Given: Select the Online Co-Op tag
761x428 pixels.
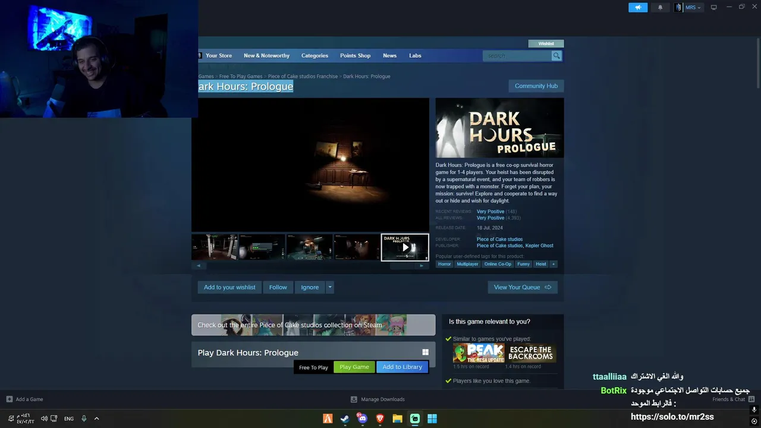Looking at the screenshot, I should click(x=498, y=264).
